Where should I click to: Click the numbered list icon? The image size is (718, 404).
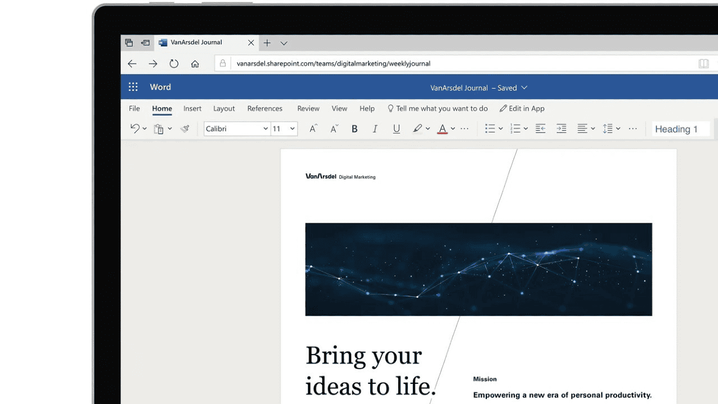pos(515,128)
